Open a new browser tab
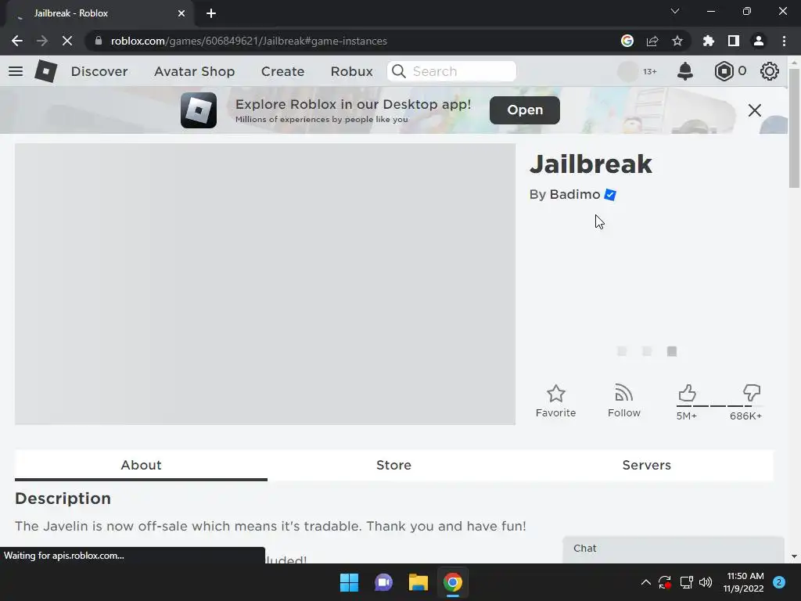This screenshot has height=601, width=801. pyautogui.click(x=211, y=13)
